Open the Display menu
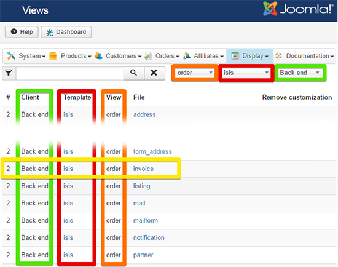 coord(250,56)
